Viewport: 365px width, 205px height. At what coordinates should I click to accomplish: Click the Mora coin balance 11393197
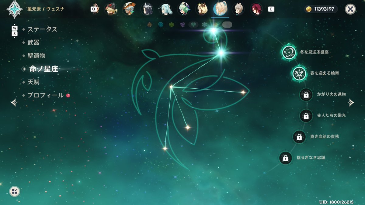[x=321, y=9]
